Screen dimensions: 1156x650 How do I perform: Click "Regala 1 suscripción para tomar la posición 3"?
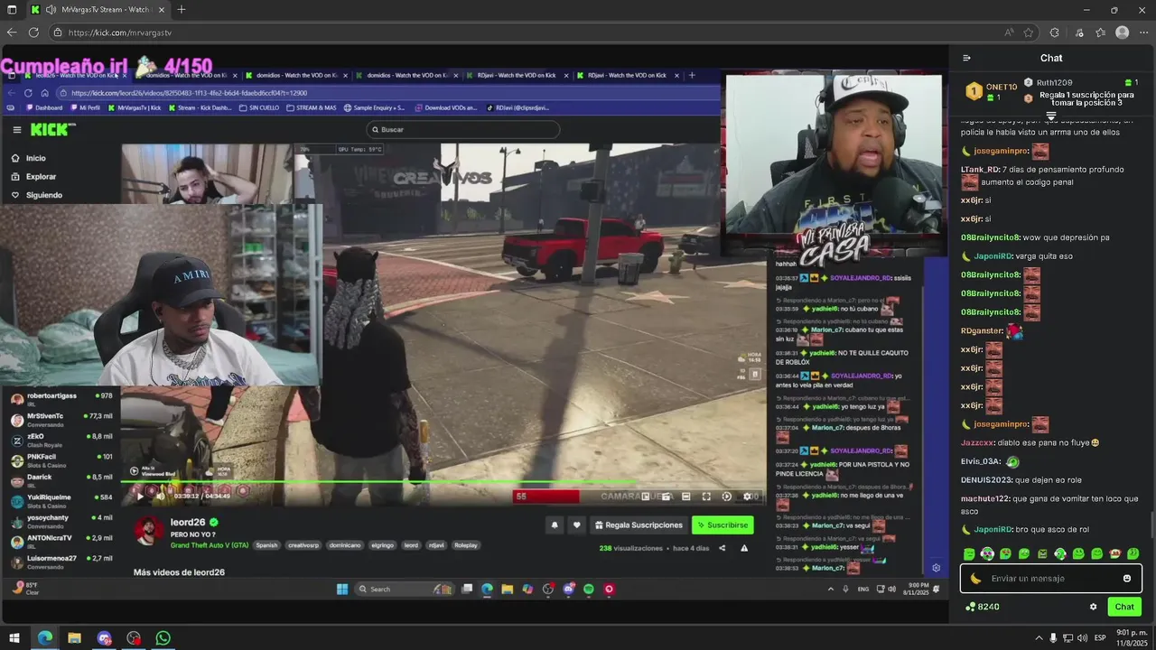[1086, 99]
